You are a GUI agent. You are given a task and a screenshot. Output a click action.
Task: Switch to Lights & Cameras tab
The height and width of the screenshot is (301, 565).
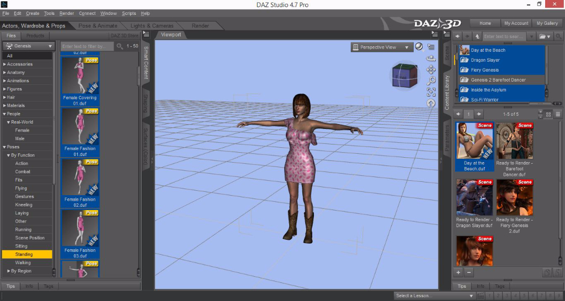pos(152,25)
